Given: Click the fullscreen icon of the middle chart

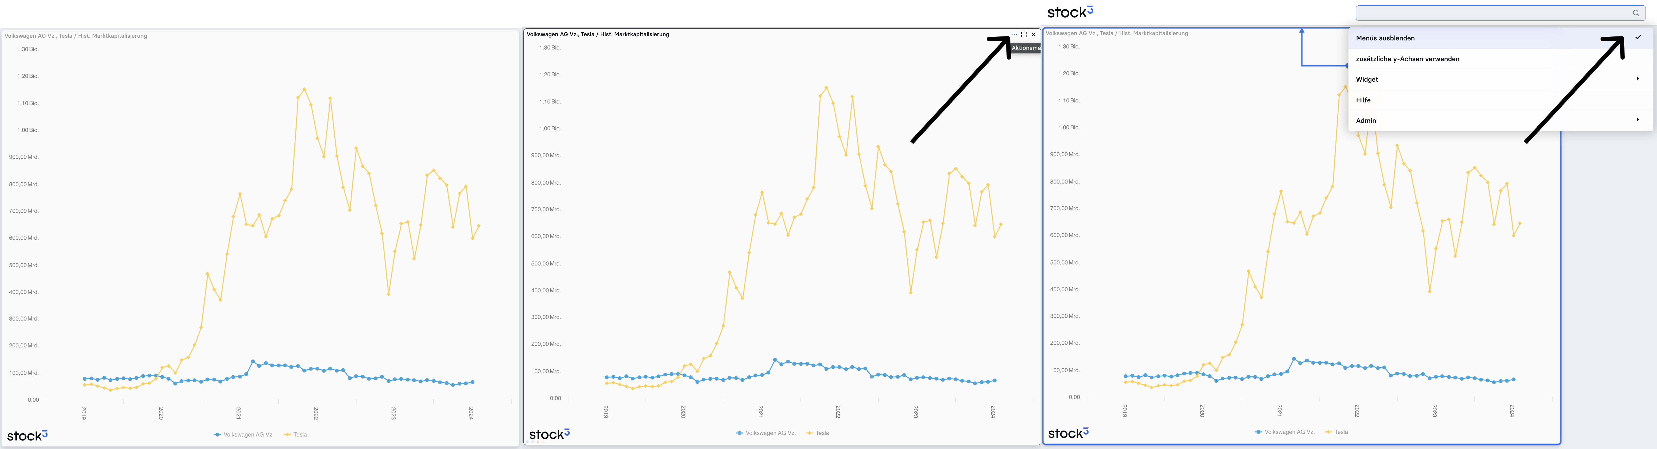Looking at the screenshot, I should point(1024,35).
